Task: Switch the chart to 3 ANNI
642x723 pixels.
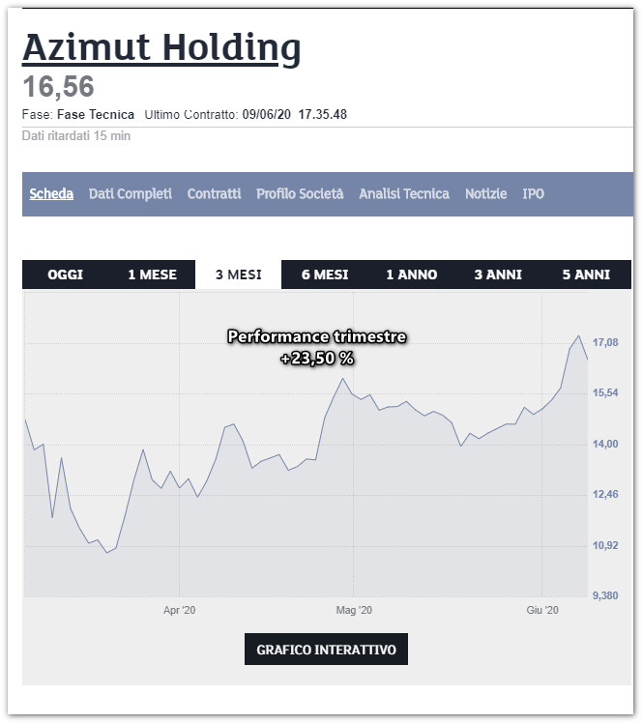Action: coord(498,275)
